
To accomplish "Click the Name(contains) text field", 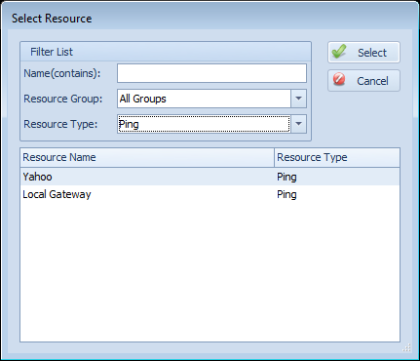I will [211, 73].
